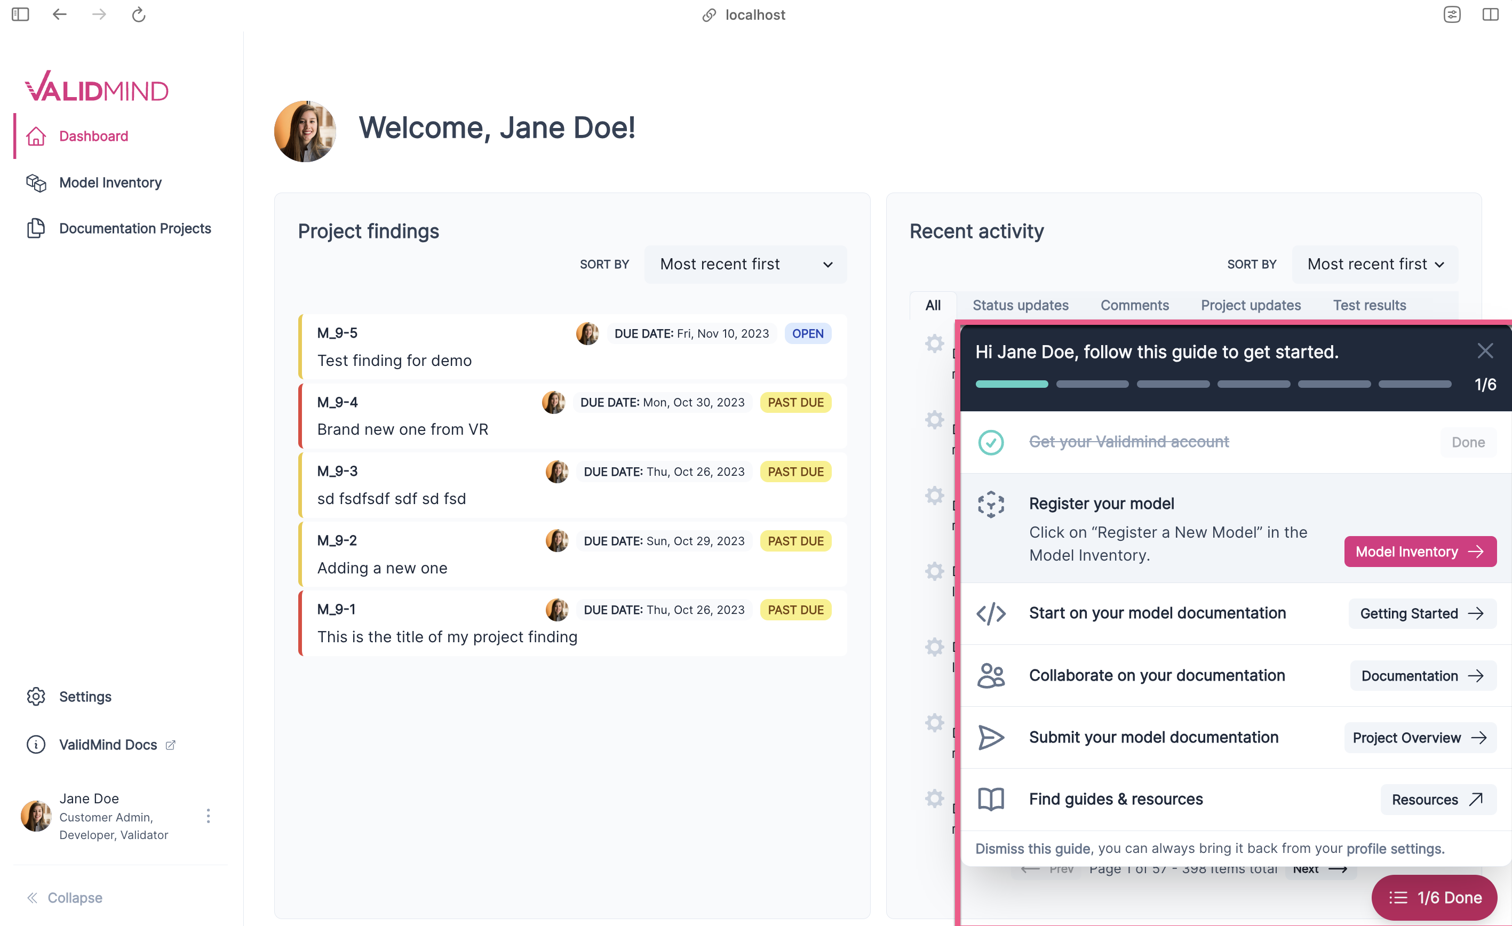This screenshot has height=926, width=1512.
Task: Click the browser reload icon
Action: point(138,14)
